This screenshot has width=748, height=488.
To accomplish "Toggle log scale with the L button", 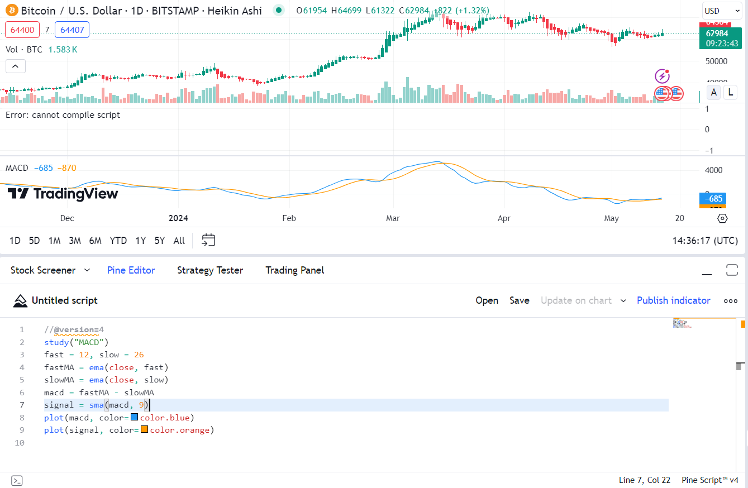I will (x=731, y=93).
